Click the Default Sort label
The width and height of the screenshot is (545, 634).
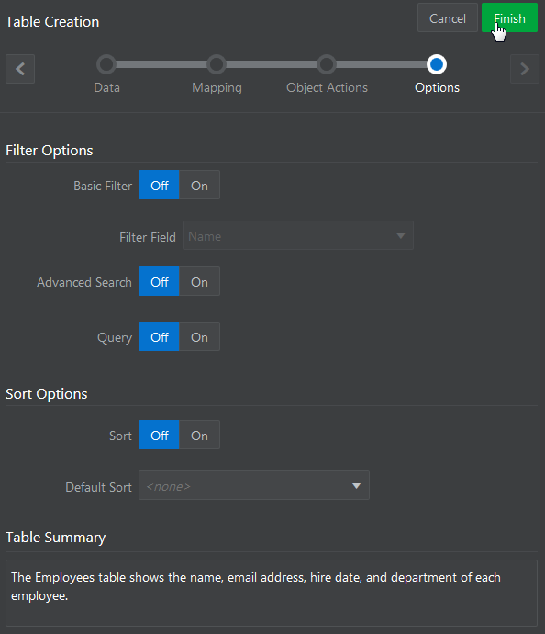click(x=98, y=487)
